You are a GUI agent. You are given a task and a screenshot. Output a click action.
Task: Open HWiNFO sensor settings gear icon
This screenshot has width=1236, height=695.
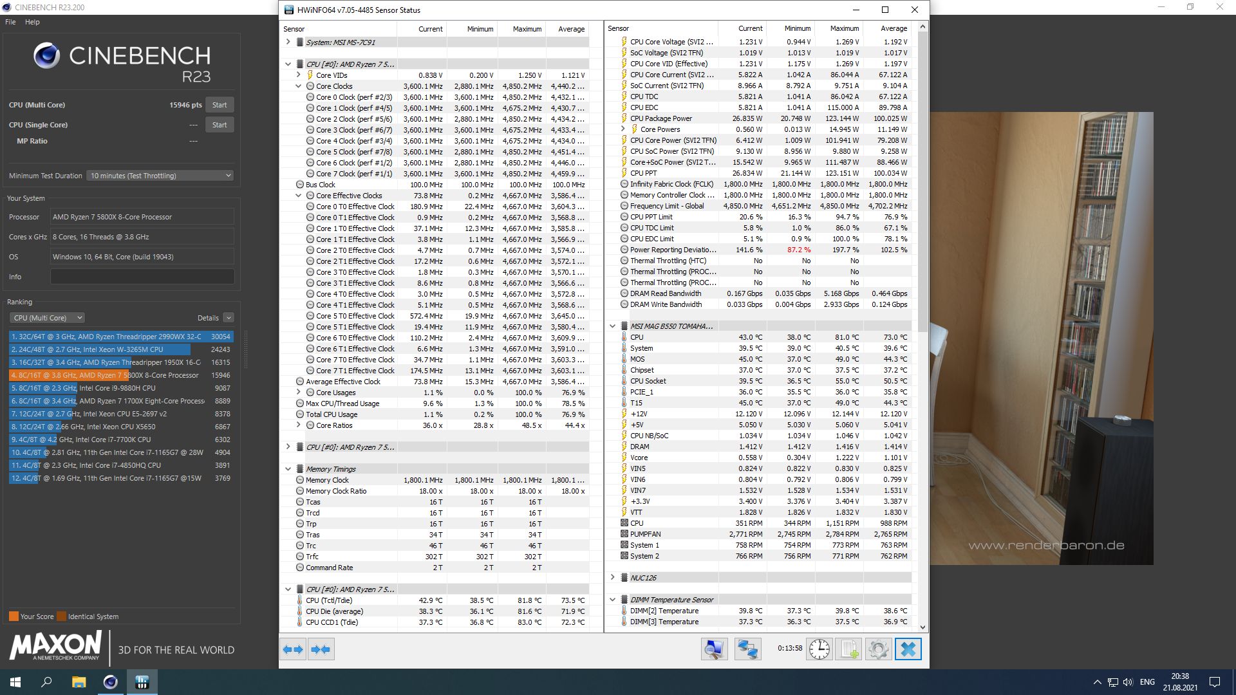point(878,649)
